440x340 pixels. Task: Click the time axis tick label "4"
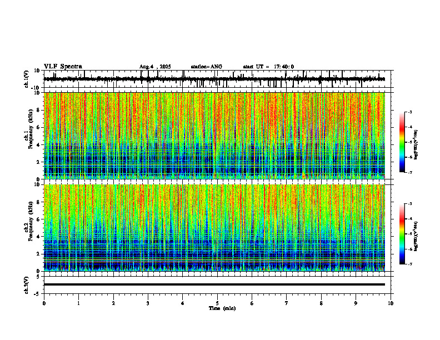pos(183,303)
